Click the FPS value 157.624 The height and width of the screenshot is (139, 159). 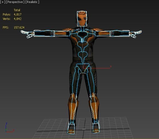19,27
